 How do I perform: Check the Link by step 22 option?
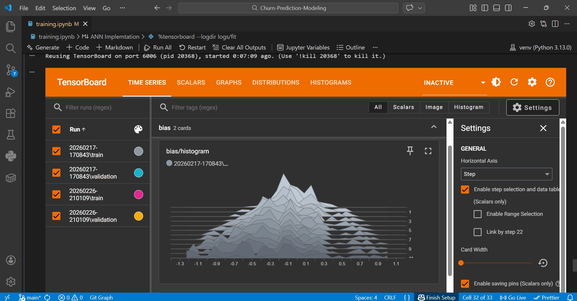[477, 232]
